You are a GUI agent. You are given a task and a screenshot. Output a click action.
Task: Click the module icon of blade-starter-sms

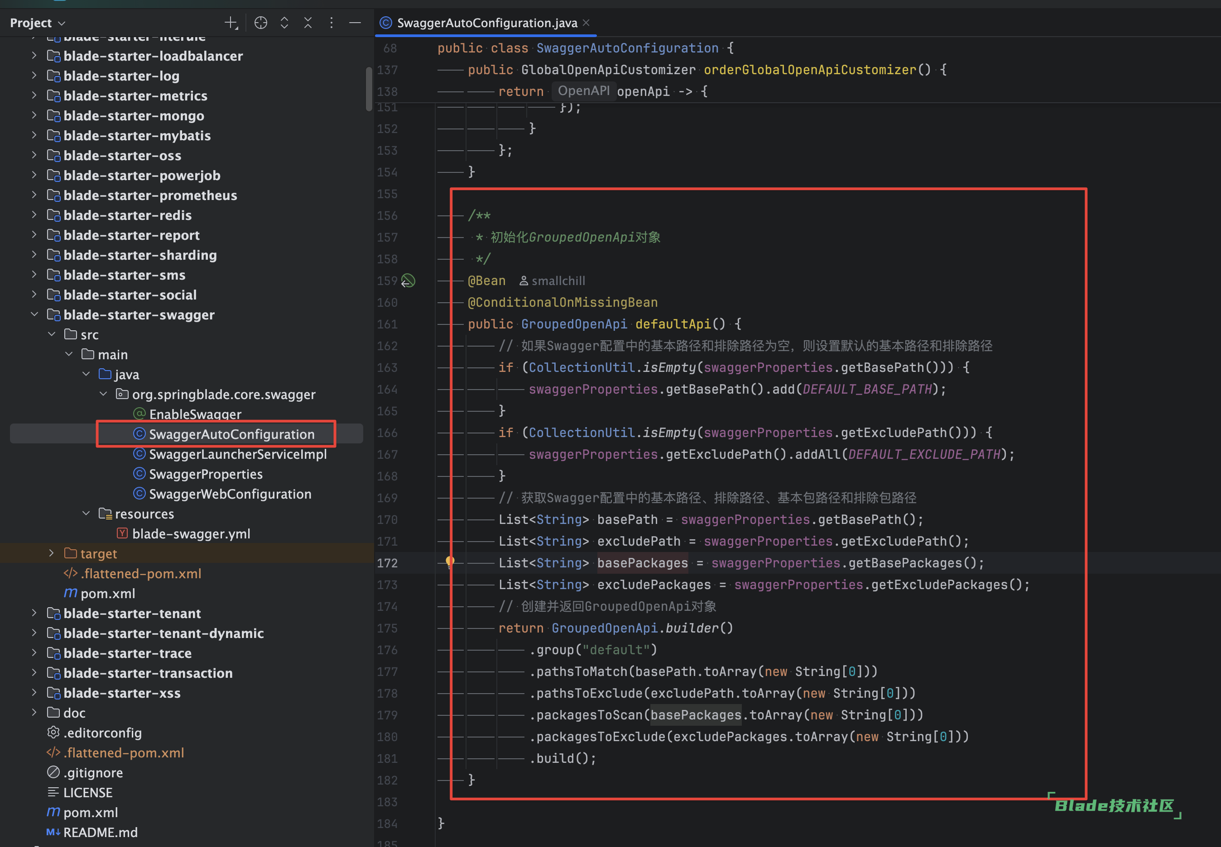pyautogui.click(x=53, y=275)
